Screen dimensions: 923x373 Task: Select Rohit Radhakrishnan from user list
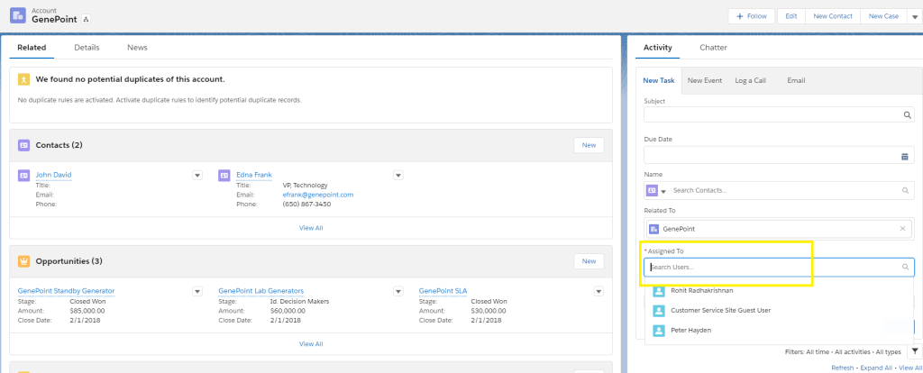coord(780,291)
